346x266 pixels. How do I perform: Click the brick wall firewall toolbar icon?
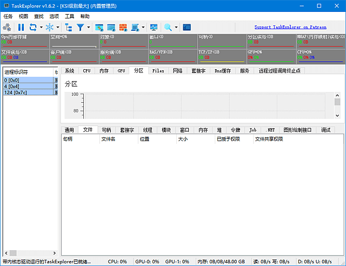tap(123, 27)
